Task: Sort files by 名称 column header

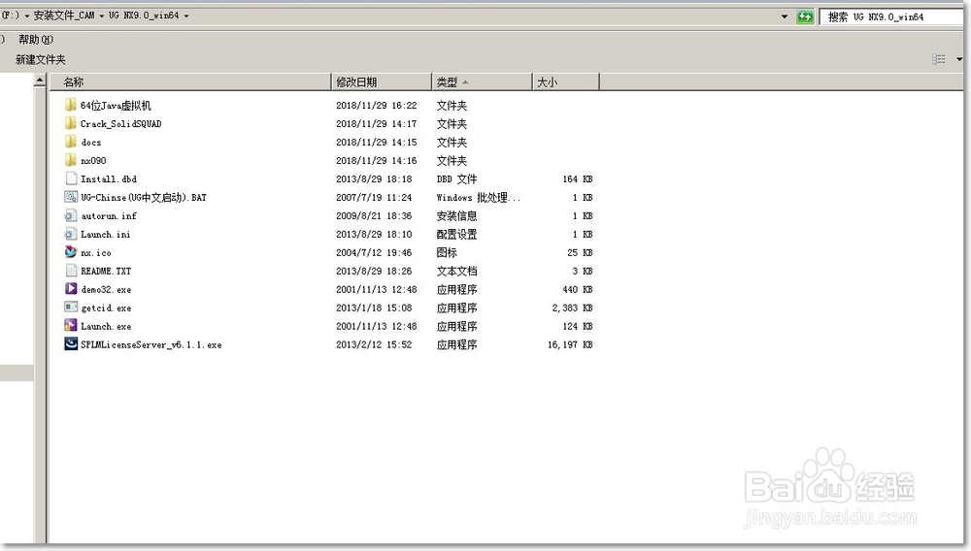Action: click(190, 81)
